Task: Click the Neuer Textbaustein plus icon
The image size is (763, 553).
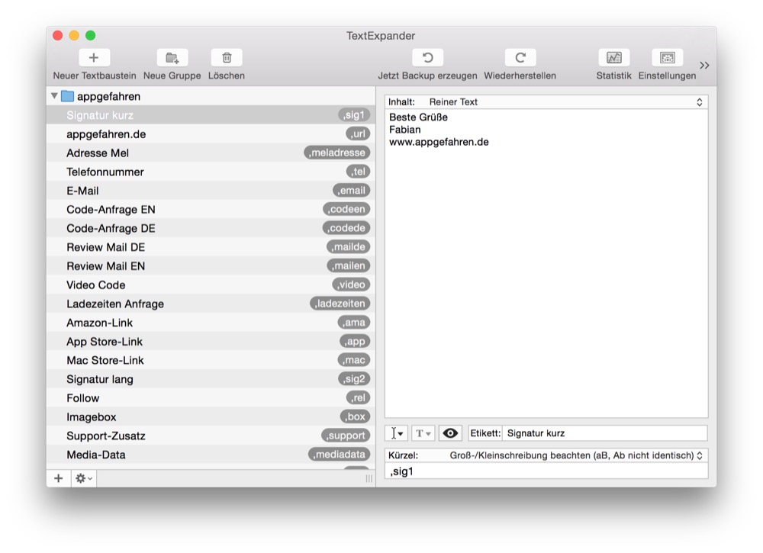Action: click(94, 58)
